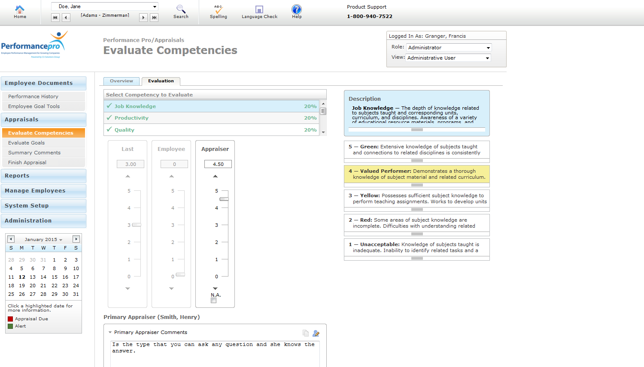Go to Finish Appraisal
This screenshot has height=367, width=644.
point(43,162)
